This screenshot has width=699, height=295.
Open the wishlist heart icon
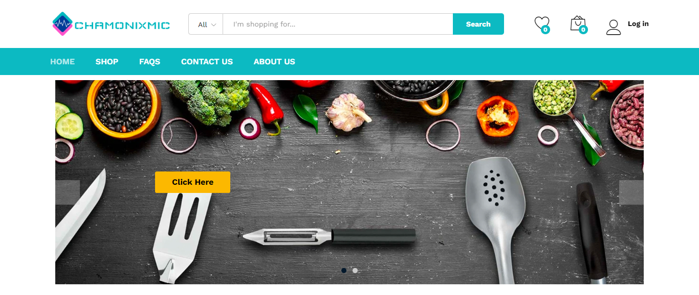(x=541, y=23)
